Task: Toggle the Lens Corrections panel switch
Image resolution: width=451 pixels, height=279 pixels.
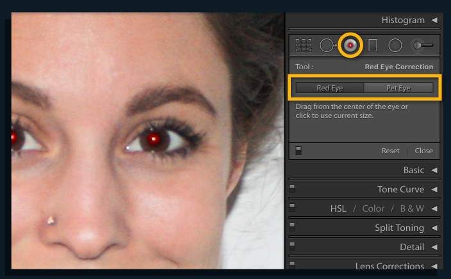Action: pyautogui.click(x=292, y=264)
